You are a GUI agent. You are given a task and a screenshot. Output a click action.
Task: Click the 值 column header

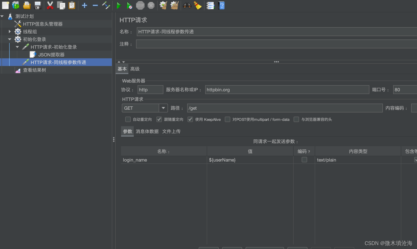[250, 151]
